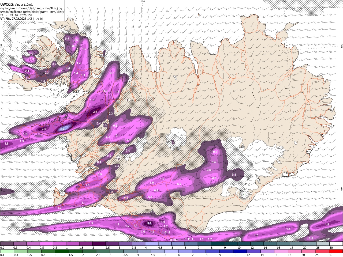Select the snow scale swatch between 0.8 and 1

tap(59, 244)
